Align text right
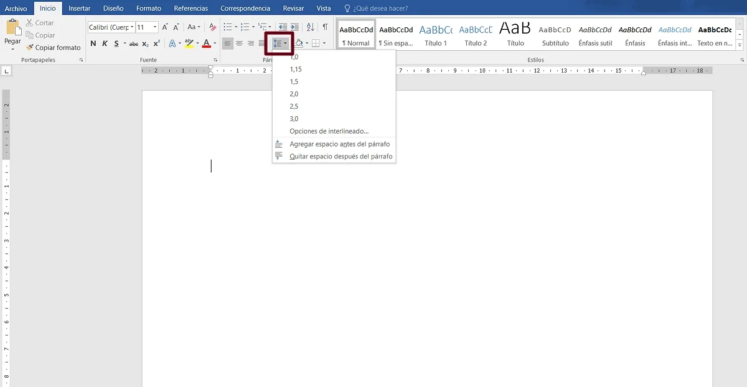The height and width of the screenshot is (387, 747). (x=251, y=43)
